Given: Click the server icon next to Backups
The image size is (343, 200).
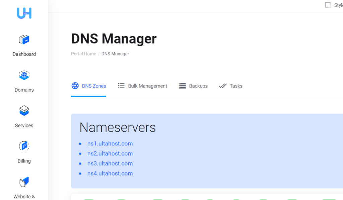Looking at the screenshot, I should point(182,86).
